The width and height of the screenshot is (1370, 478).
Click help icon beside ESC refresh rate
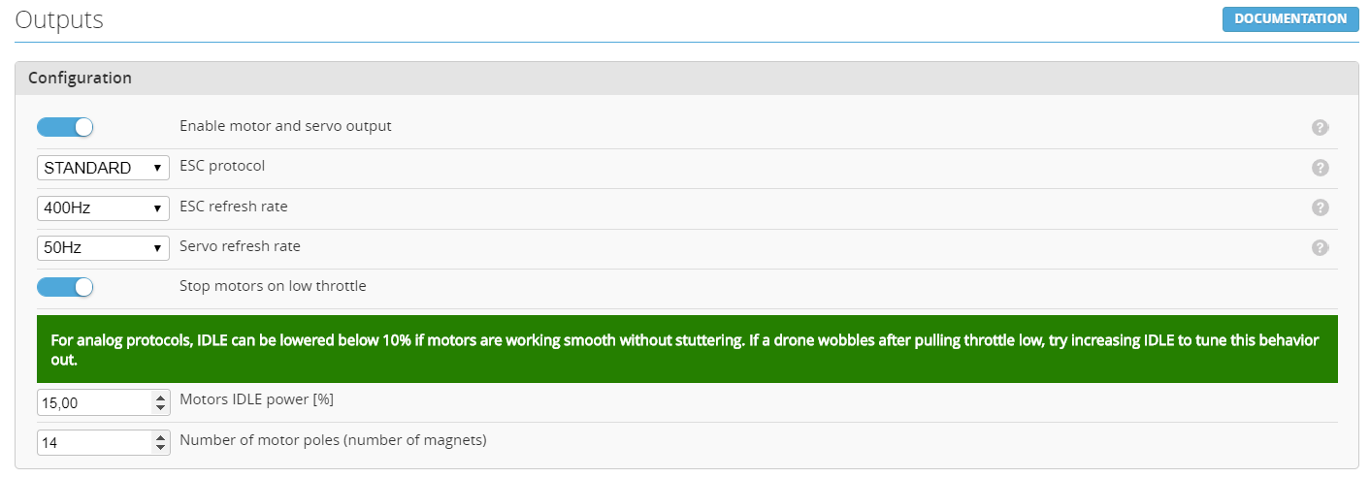[x=1320, y=207]
